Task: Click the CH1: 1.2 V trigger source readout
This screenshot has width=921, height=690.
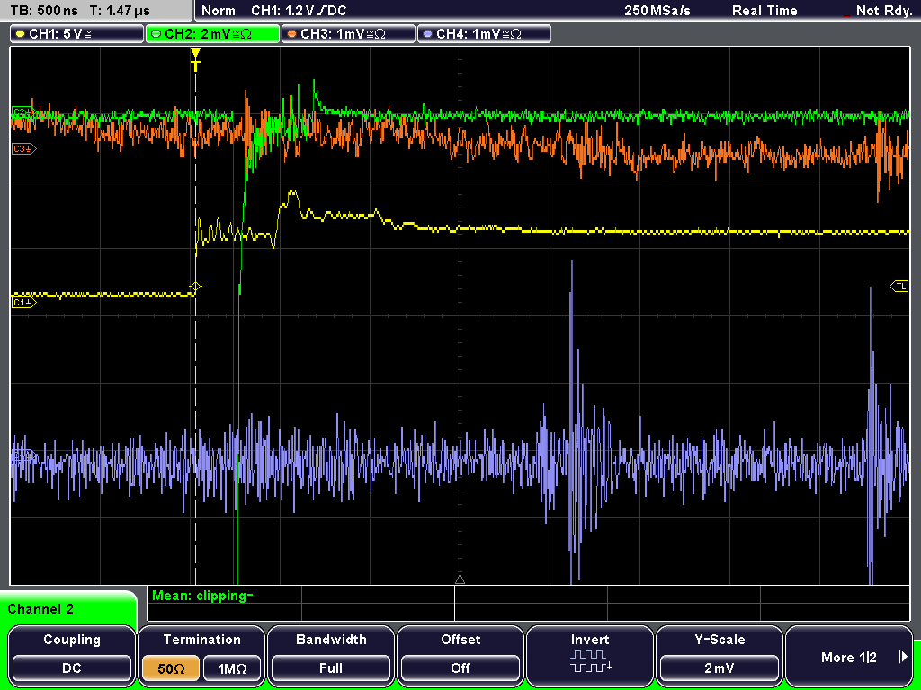Action: point(299,11)
